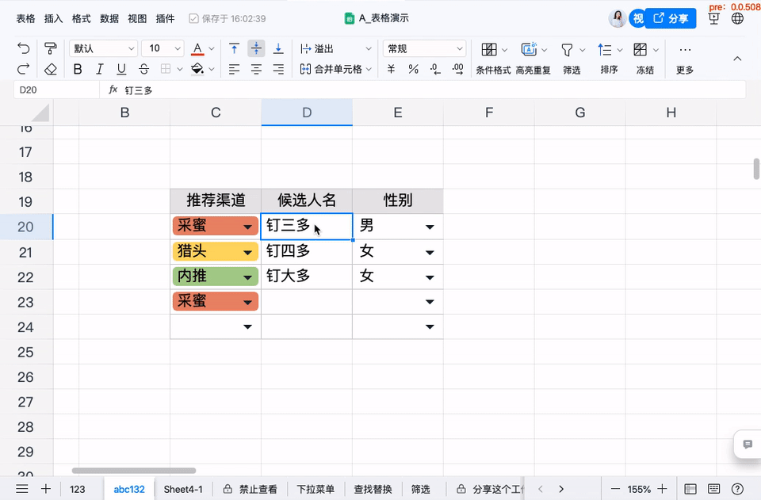Switch to 下拉菜单 sheet tab
The width and height of the screenshot is (761, 500).
tap(315, 489)
